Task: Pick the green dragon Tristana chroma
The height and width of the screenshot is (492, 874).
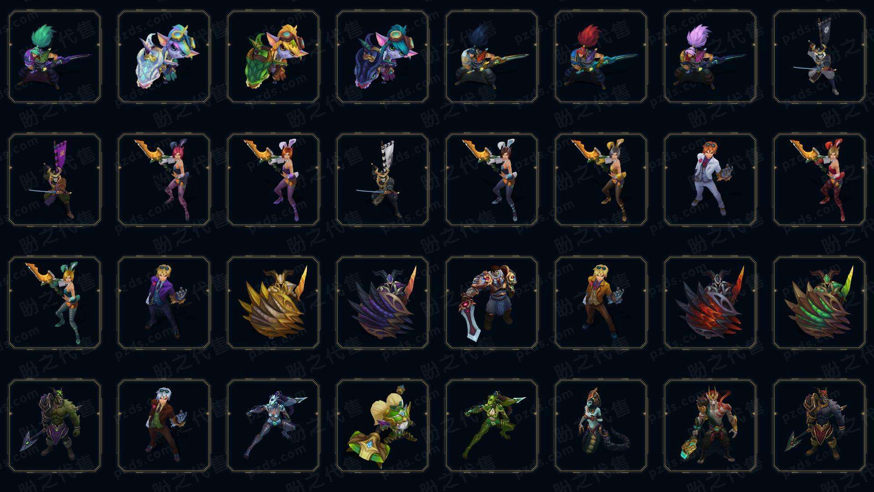Action: click(273, 57)
